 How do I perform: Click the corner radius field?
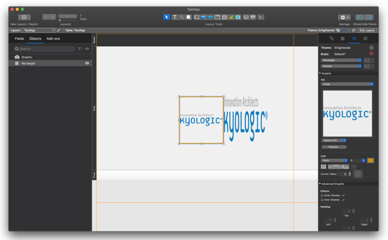tap(343, 174)
